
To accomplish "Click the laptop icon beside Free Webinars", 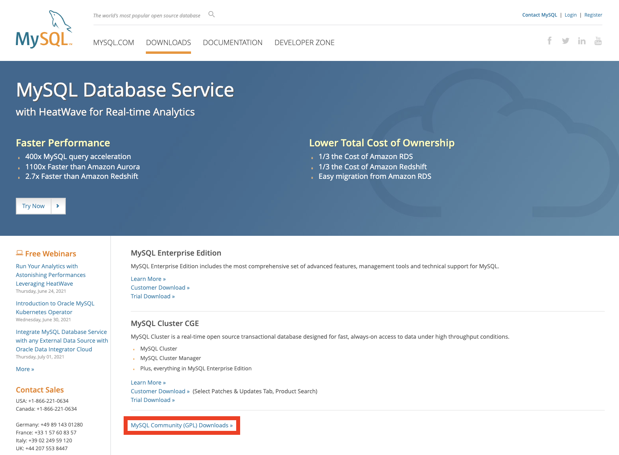I will pyautogui.click(x=19, y=253).
